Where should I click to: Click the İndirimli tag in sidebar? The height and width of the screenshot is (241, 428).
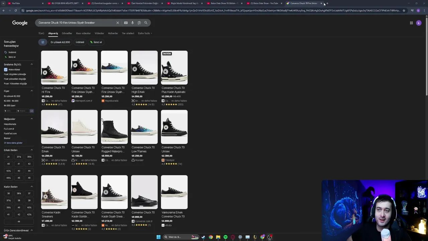tap(10, 52)
